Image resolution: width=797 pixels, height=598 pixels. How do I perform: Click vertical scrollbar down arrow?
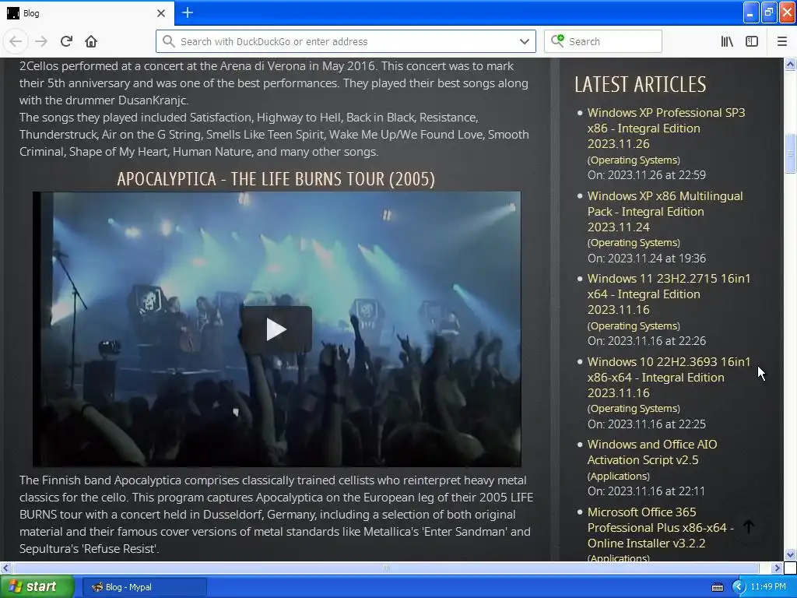[790, 554]
